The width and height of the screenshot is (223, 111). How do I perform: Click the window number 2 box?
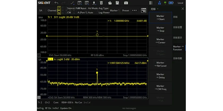[39, 98]
